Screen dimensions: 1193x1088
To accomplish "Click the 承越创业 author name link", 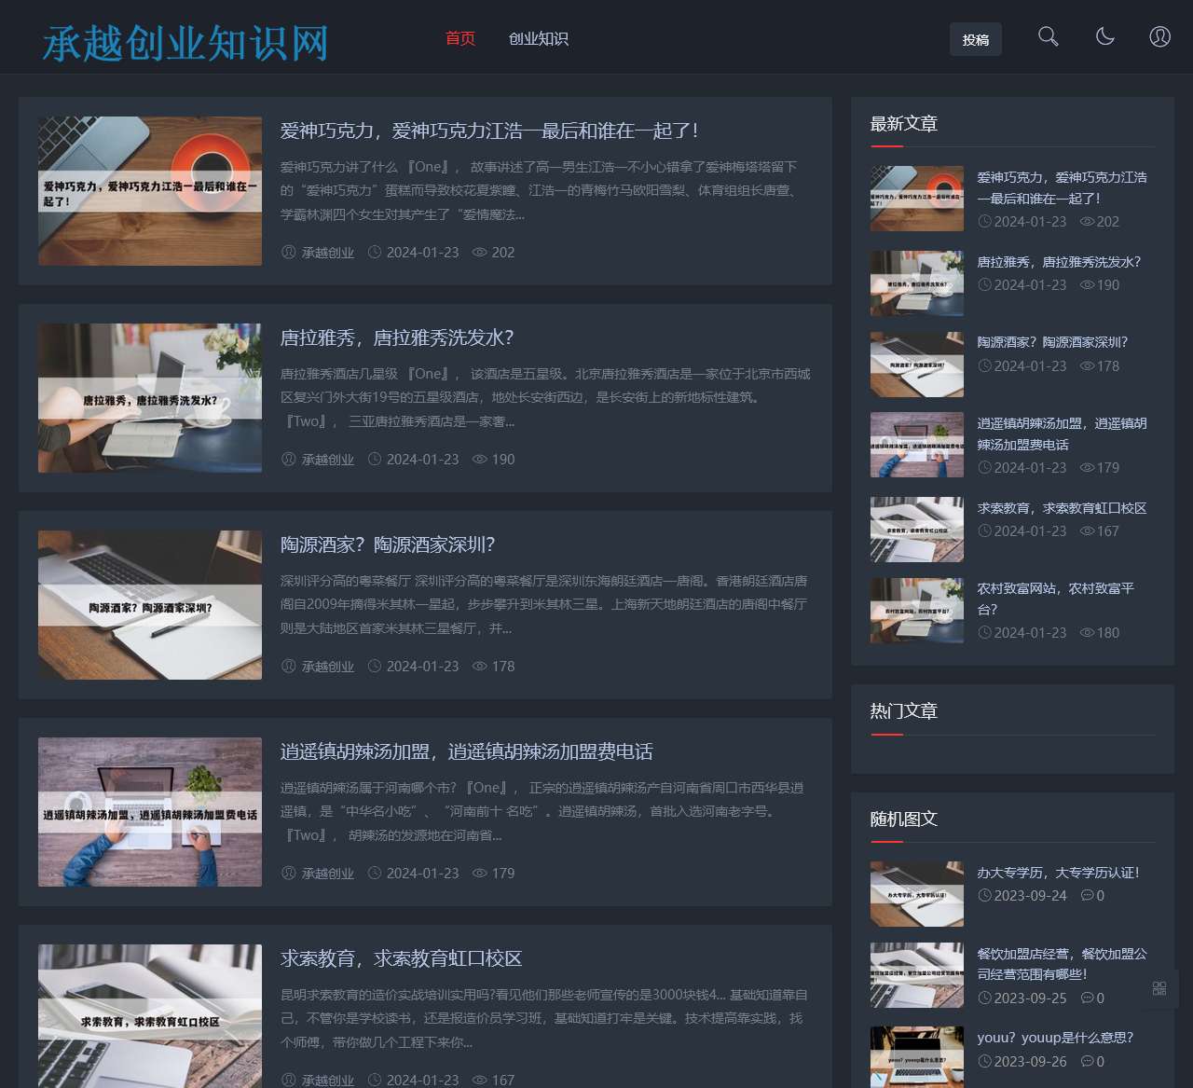I will (327, 253).
